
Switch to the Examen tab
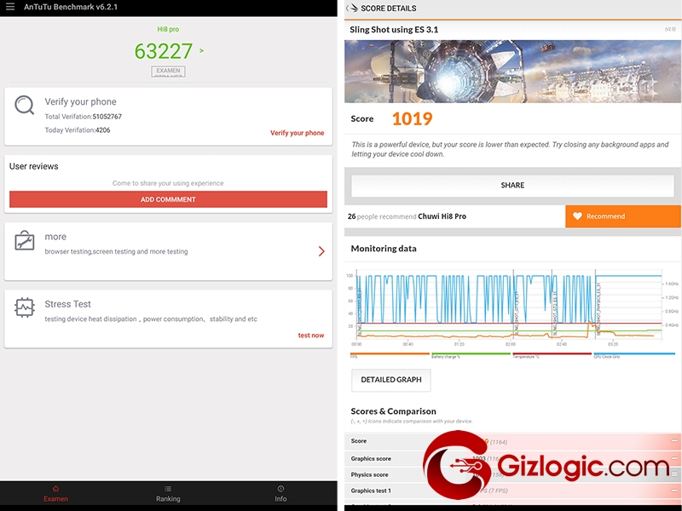[55, 494]
